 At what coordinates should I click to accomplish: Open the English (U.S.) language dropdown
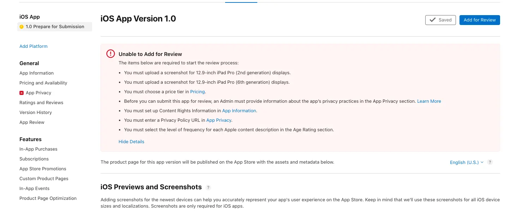tap(466, 162)
